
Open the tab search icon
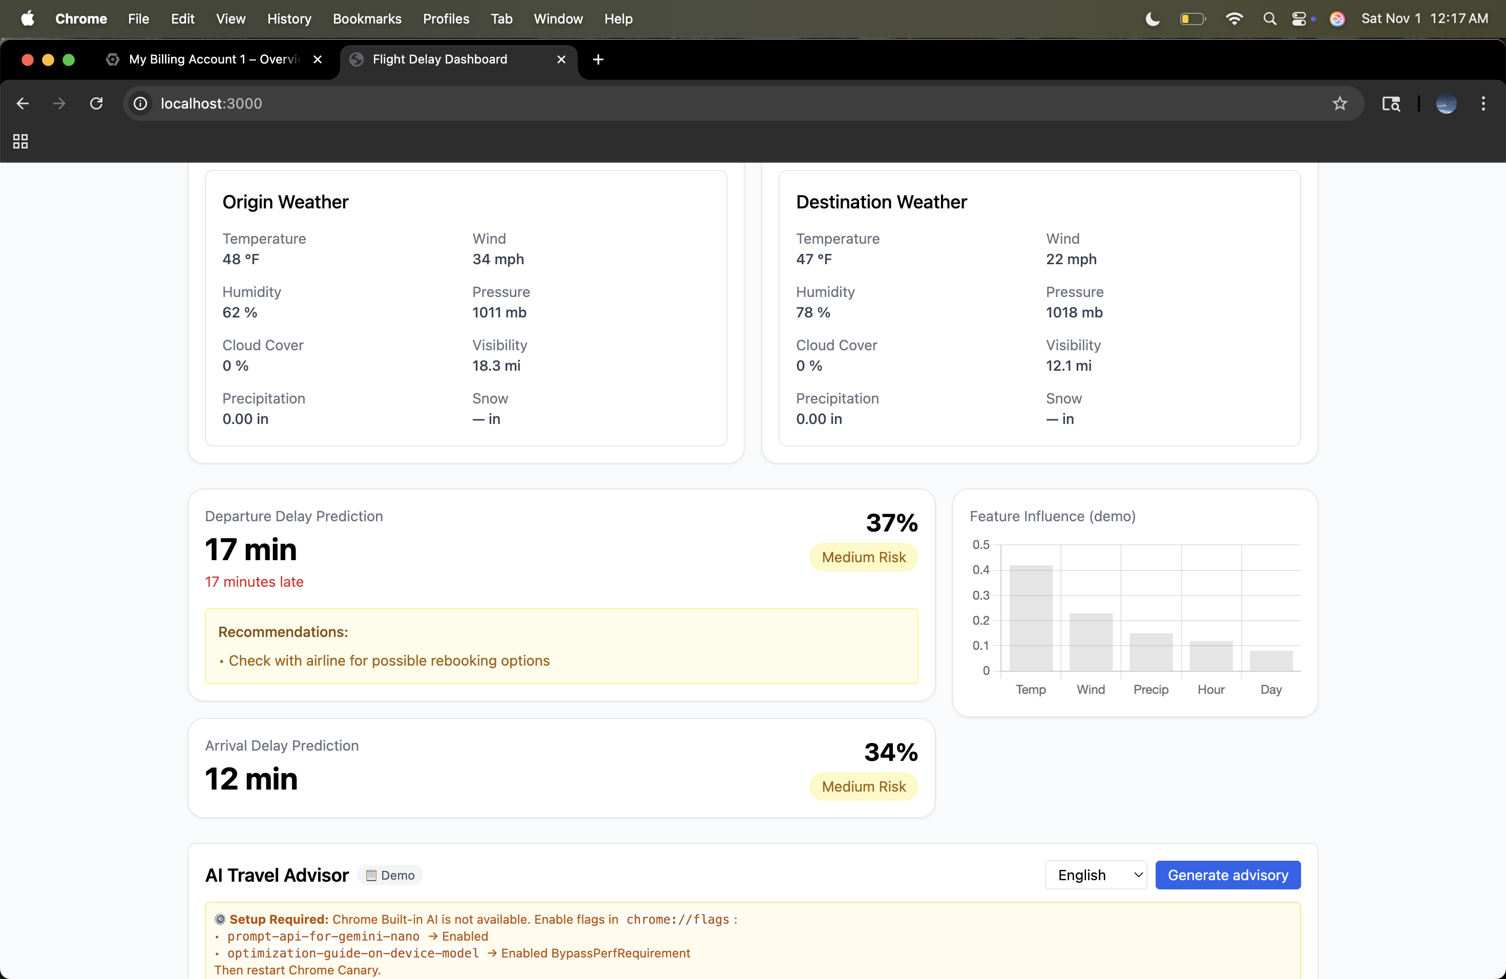pyautogui.click(x=1390, y=103)
